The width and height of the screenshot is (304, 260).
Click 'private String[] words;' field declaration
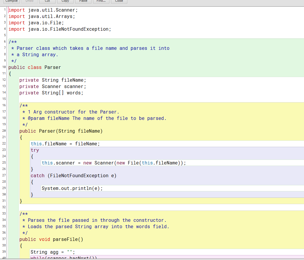51,93
